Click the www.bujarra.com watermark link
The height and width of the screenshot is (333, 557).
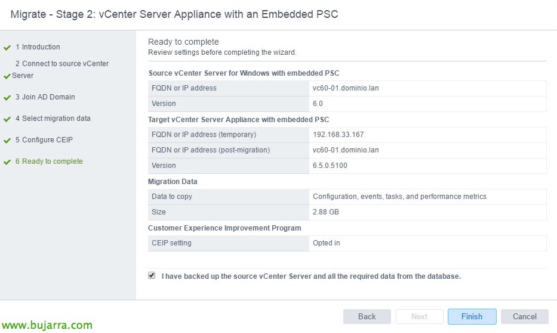47,325
